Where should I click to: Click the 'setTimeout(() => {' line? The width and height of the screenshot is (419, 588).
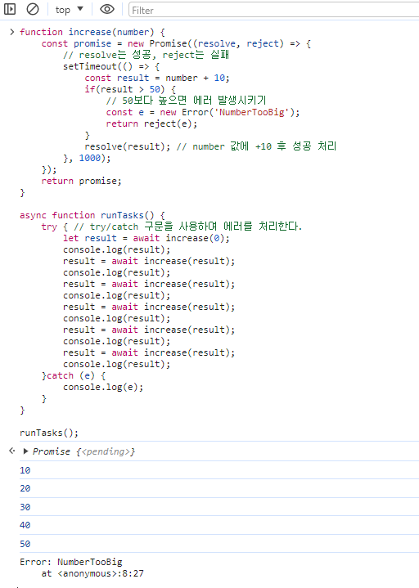[x=111, y=66]
